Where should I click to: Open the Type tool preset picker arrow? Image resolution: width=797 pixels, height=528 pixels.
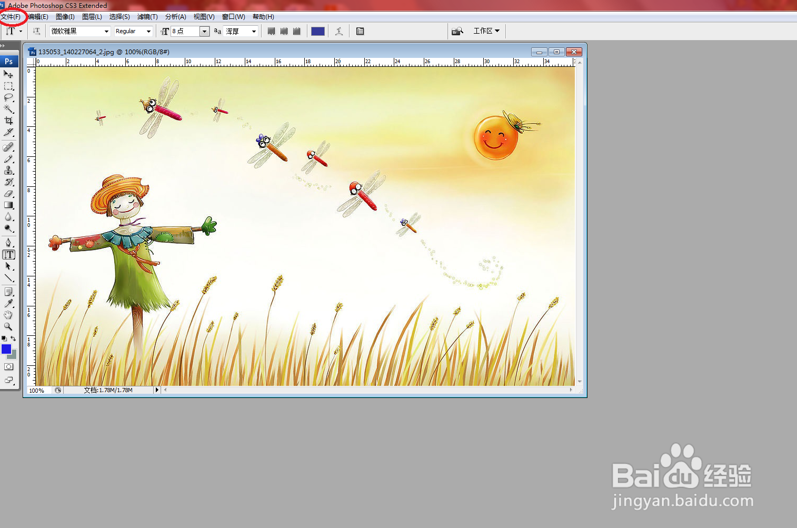click(x=21, y=31)
